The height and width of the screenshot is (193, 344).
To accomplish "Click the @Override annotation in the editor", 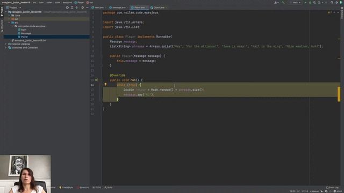I will point(117,75).
